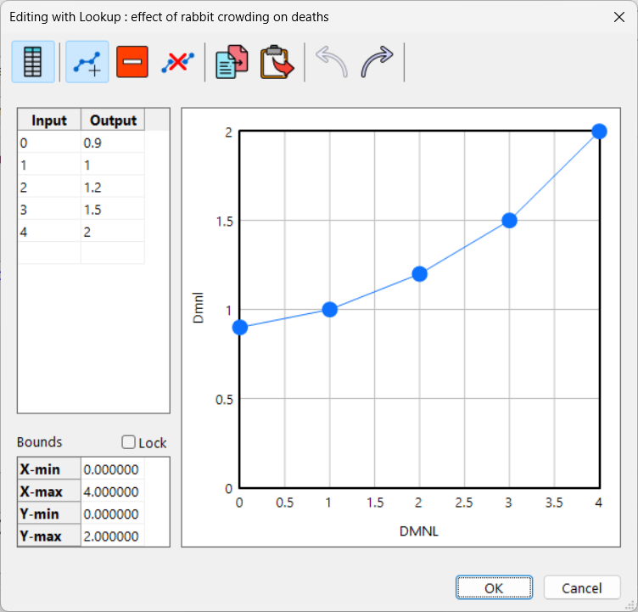
Task: Click the clear all points icon
Action: coord(177,62)
